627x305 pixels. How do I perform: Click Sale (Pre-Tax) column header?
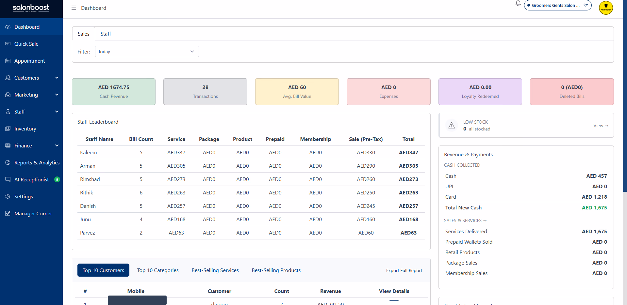[x=366, y=139]
